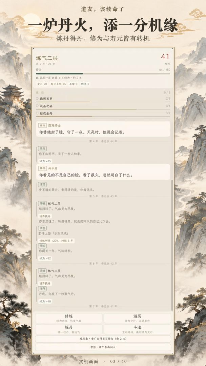Click the 第 5 年 year divider
The height and width of the screenshot is (366, 206).
click(103, 196)
